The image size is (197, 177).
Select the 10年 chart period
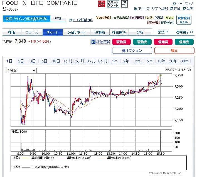pyautogui.click(x=161, y=61)
